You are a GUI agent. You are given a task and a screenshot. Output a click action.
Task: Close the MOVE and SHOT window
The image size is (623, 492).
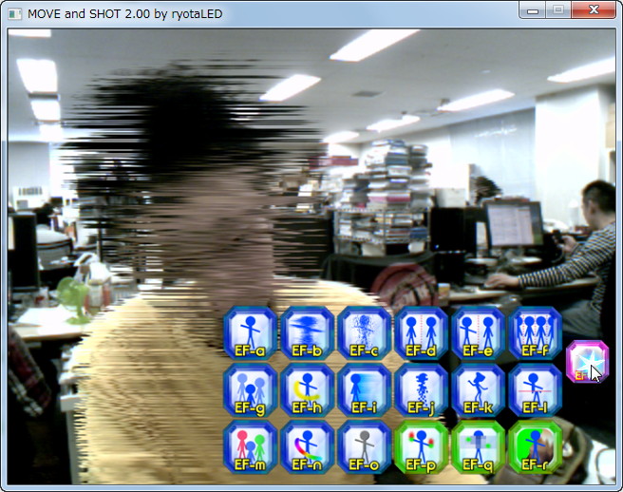point(594,10)
